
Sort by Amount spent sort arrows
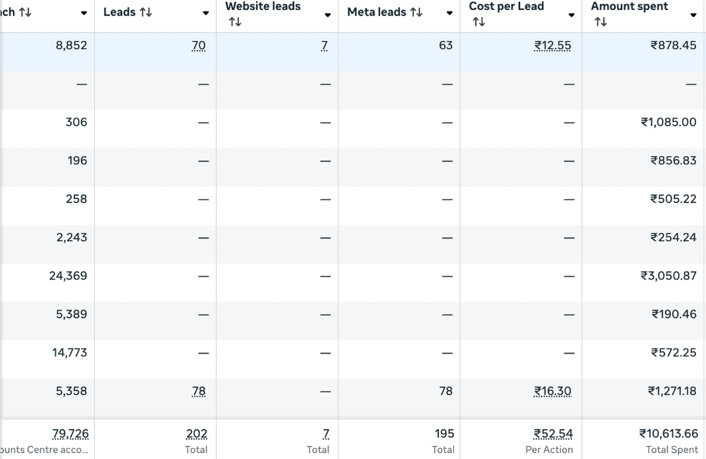click(600, 22)
